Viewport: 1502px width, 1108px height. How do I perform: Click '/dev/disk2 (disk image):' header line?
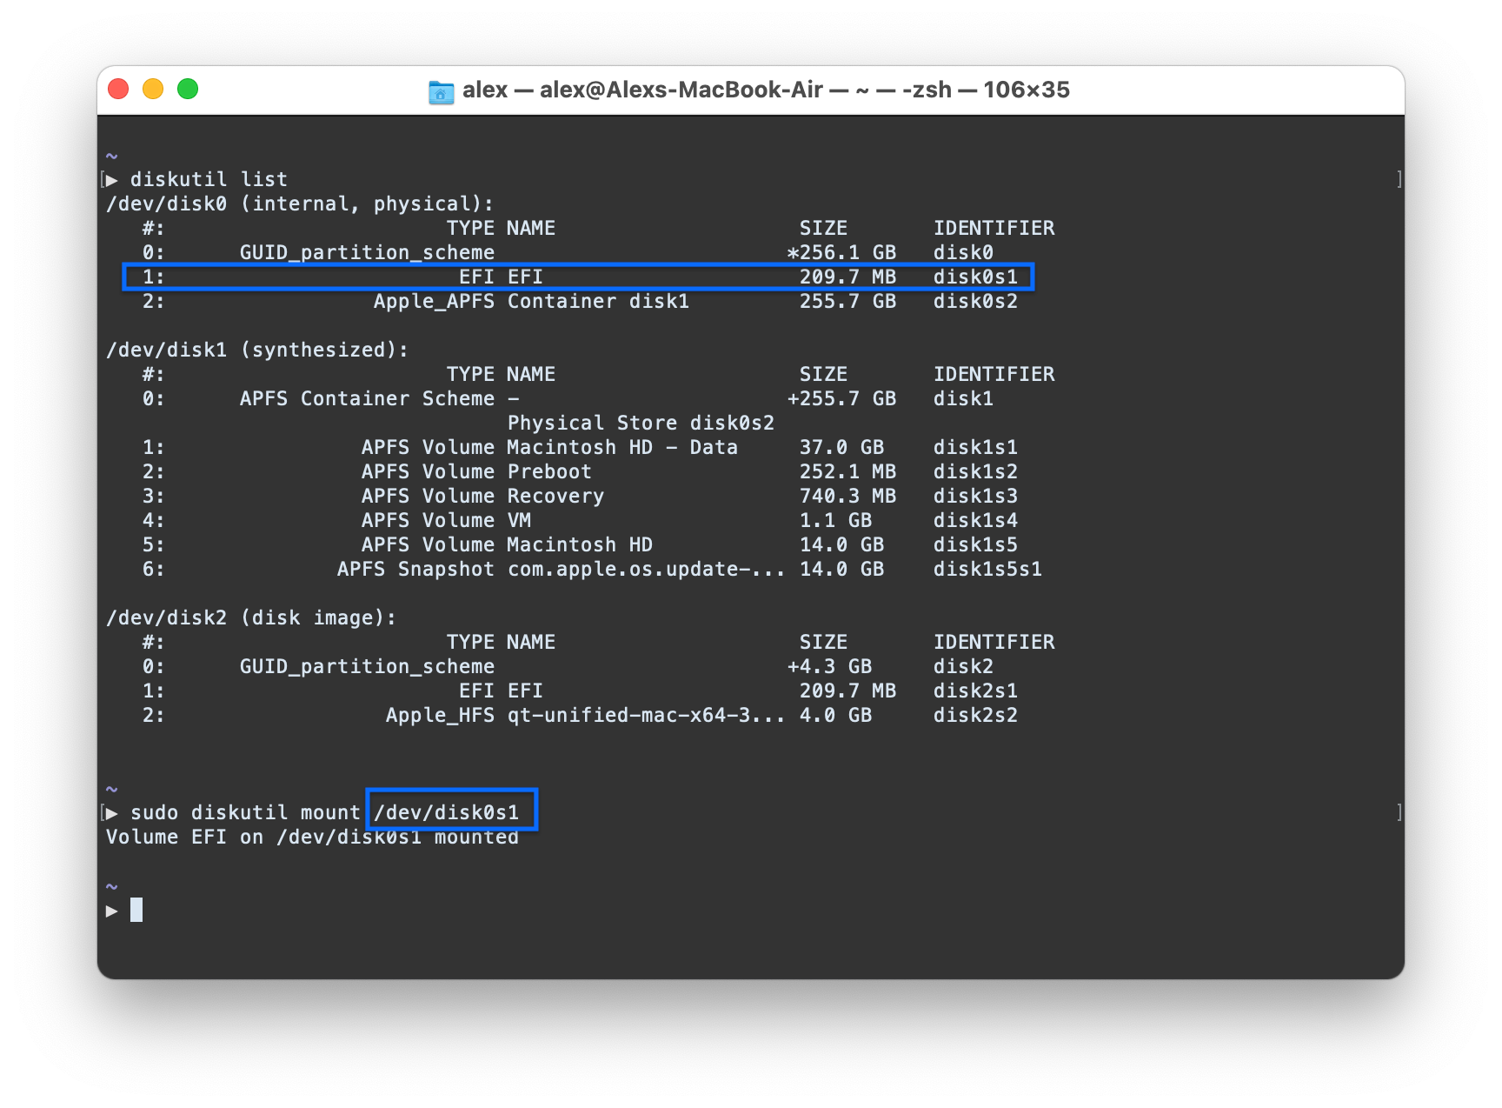[251, 617]
